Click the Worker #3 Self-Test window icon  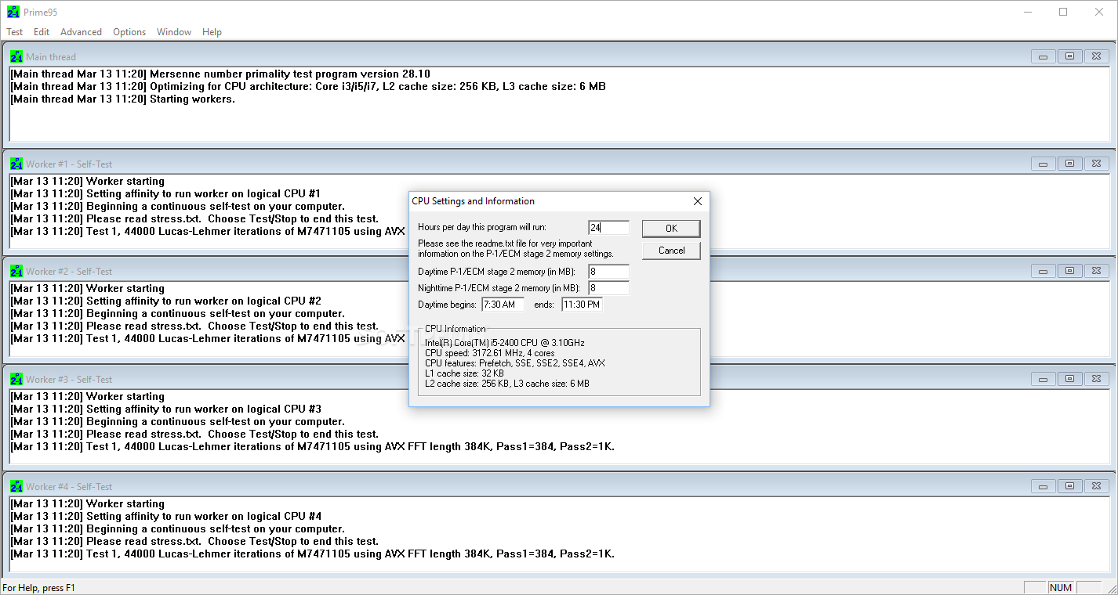pyautogui.click(x=16, y=379)
